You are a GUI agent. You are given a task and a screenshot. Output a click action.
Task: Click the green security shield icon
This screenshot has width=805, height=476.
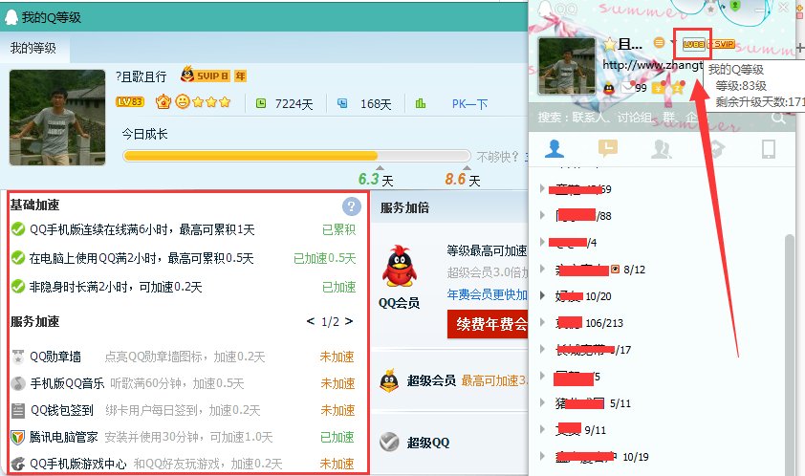[x=735, y=6]
